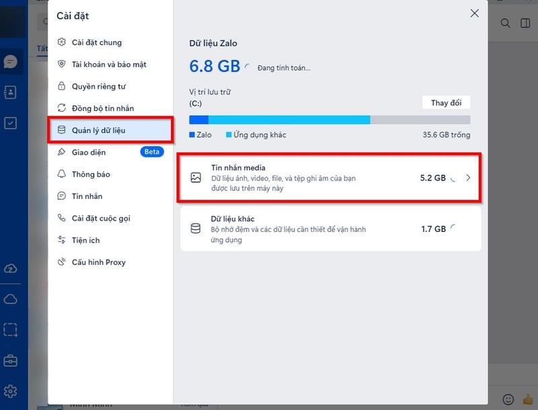Open Cấu hình Proxy settings

(x=110, y=262)
